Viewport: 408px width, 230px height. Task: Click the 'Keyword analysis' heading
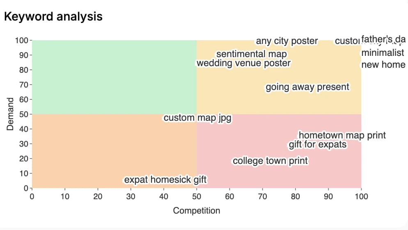[53, 16]
